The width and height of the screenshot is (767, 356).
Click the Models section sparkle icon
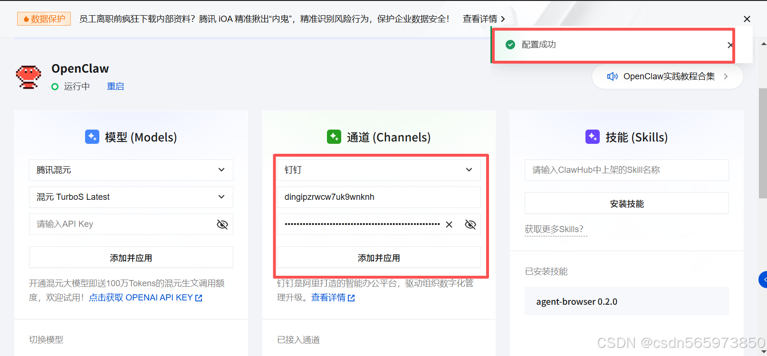(x=92, y=137)
